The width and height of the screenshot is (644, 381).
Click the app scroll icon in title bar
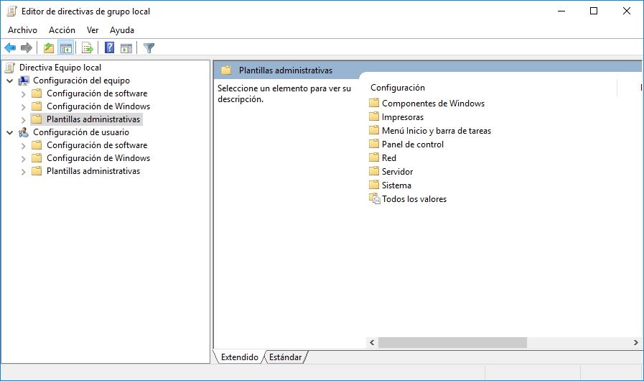pyautogui.click(x=12, y=11)
